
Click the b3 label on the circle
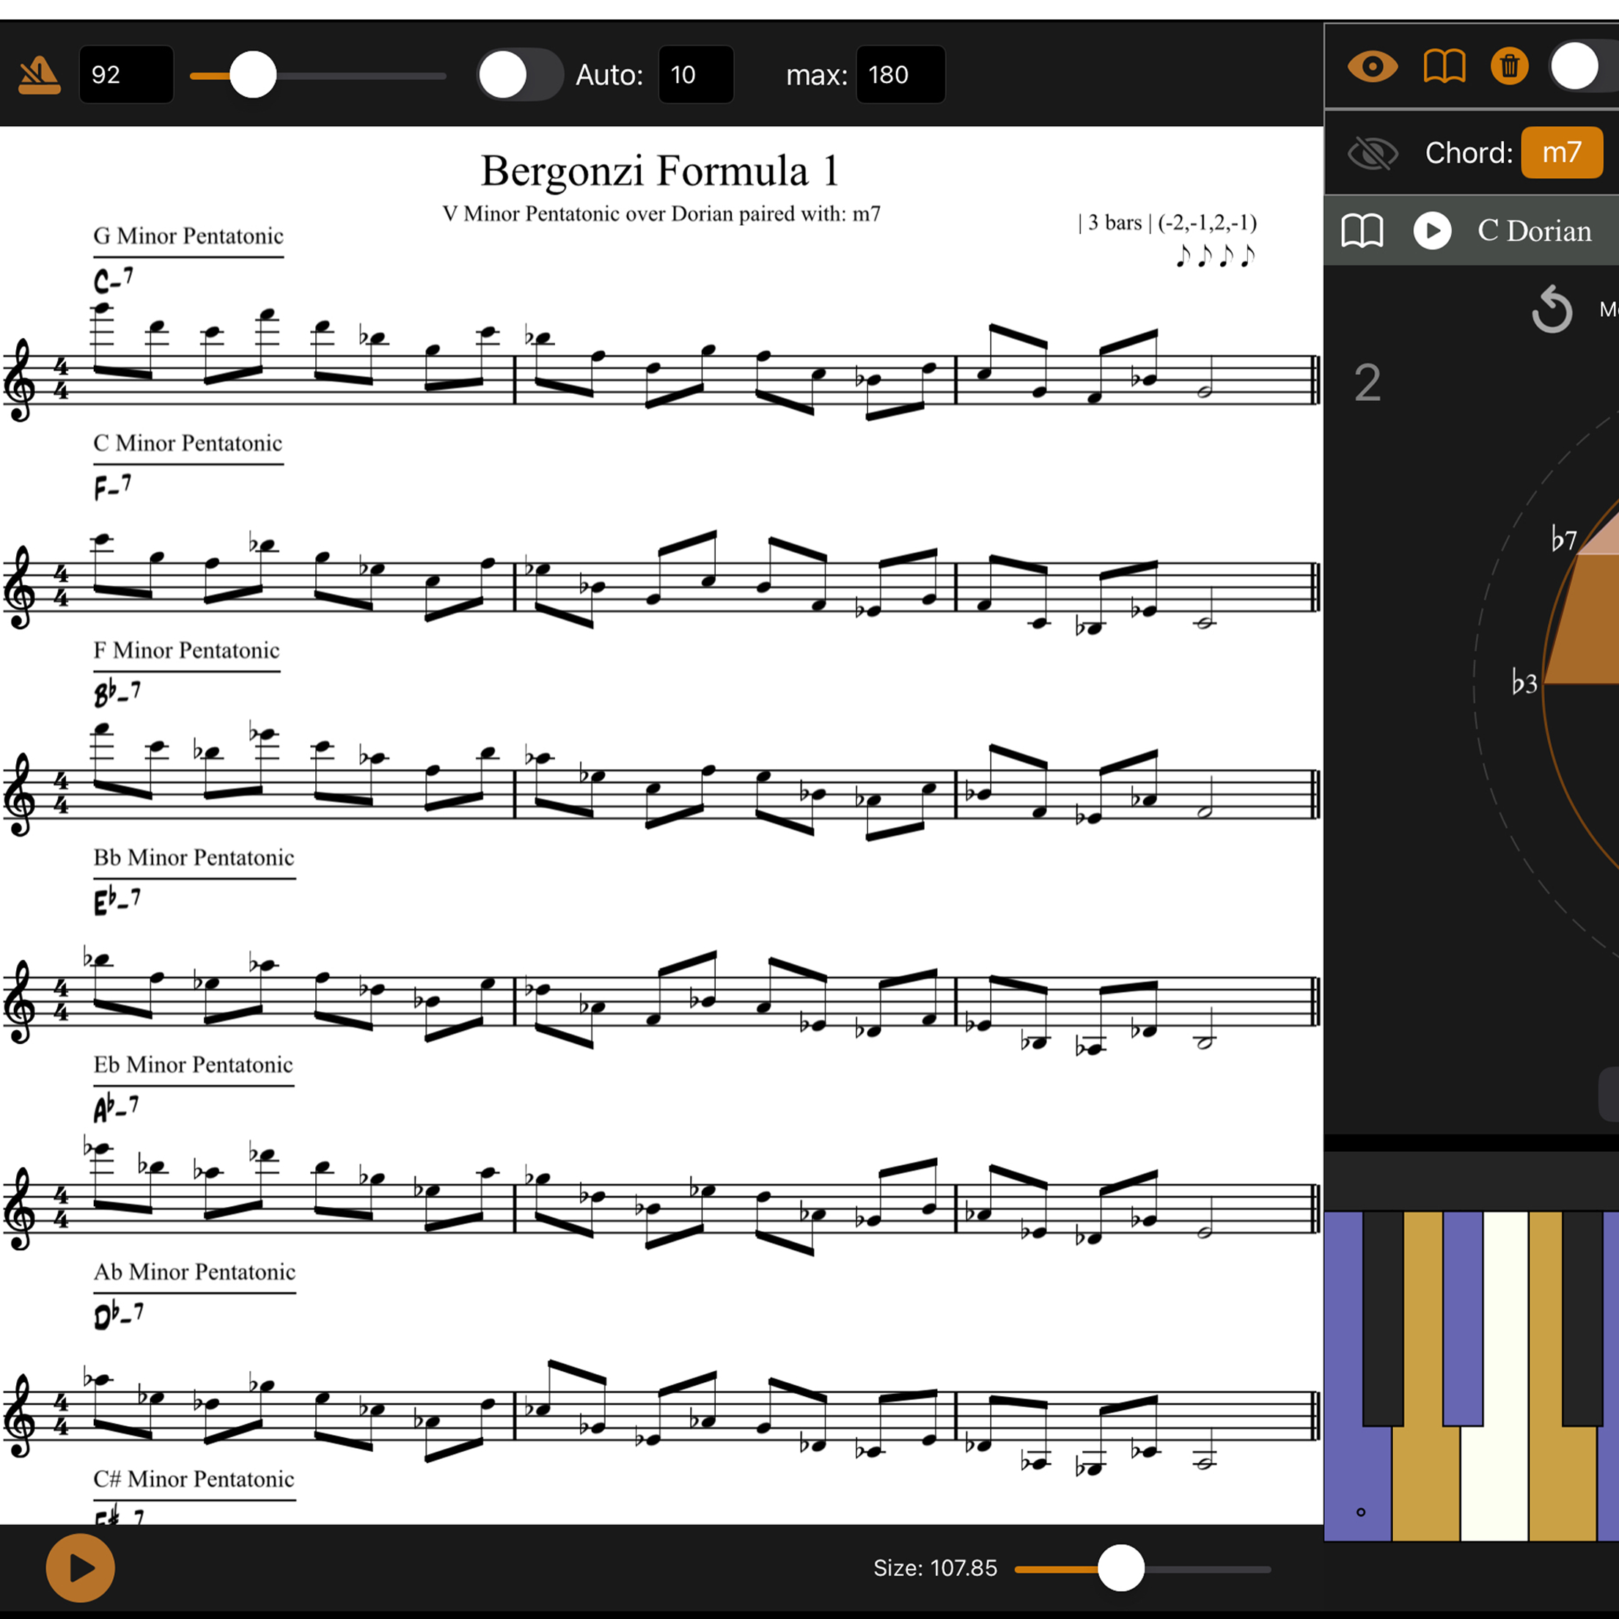pos(1524,682)
